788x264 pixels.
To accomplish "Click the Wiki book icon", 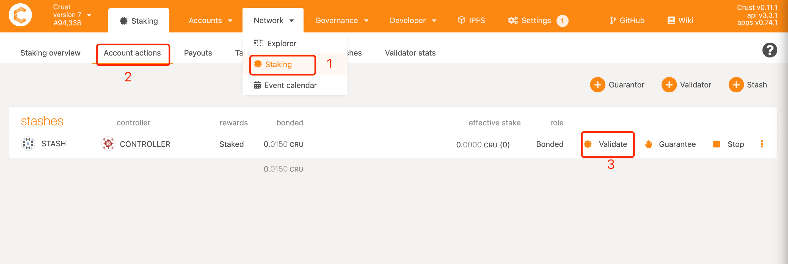I will [671, 21].
